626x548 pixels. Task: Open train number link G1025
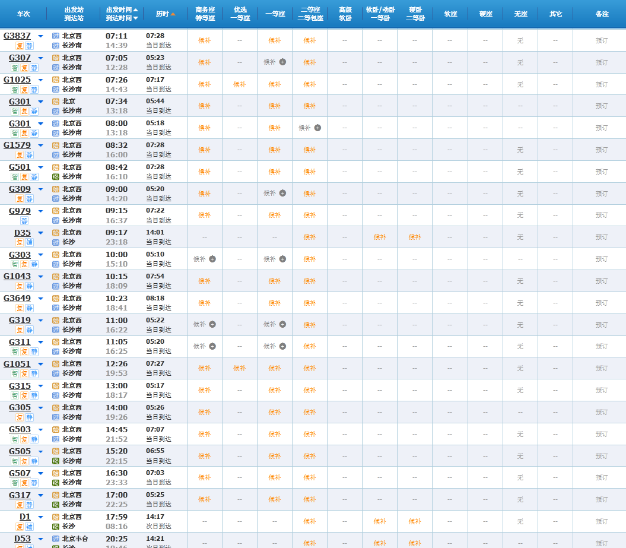(17, 80)
